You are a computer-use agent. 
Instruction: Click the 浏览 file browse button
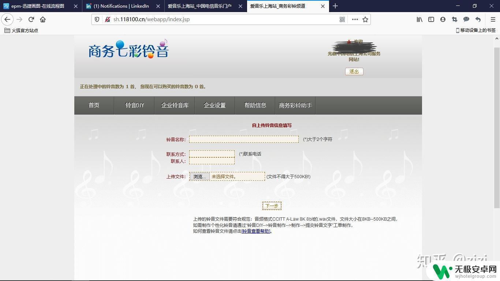(x=199, y=177)
